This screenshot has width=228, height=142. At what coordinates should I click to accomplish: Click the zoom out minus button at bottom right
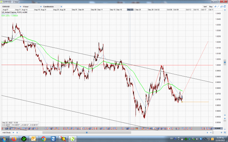click(x=211, y=133)
